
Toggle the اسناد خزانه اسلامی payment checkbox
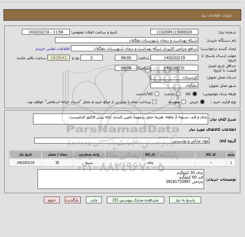point(154,102)
